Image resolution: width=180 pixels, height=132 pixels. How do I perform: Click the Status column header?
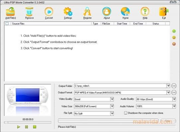[x=156, y=23]
